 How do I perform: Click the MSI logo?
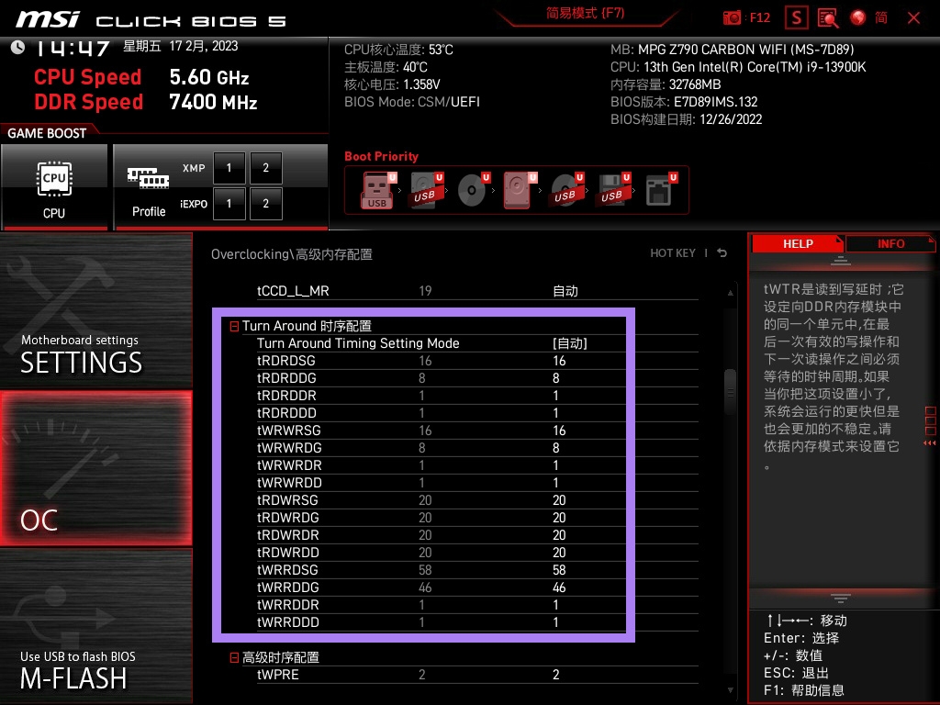click(x=48, y=19)
